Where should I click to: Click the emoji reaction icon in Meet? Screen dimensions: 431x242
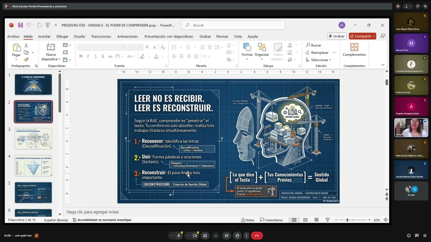(x=216, y=236)
